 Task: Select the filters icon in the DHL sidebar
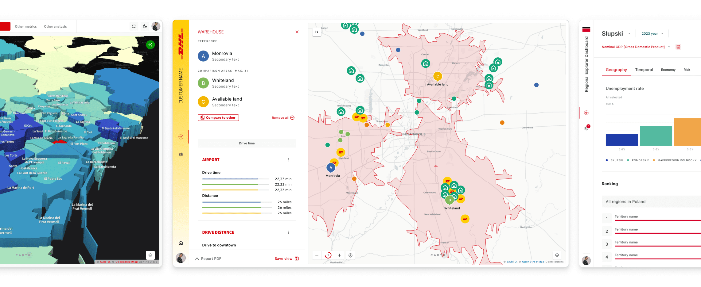click(x=181, y=154)
